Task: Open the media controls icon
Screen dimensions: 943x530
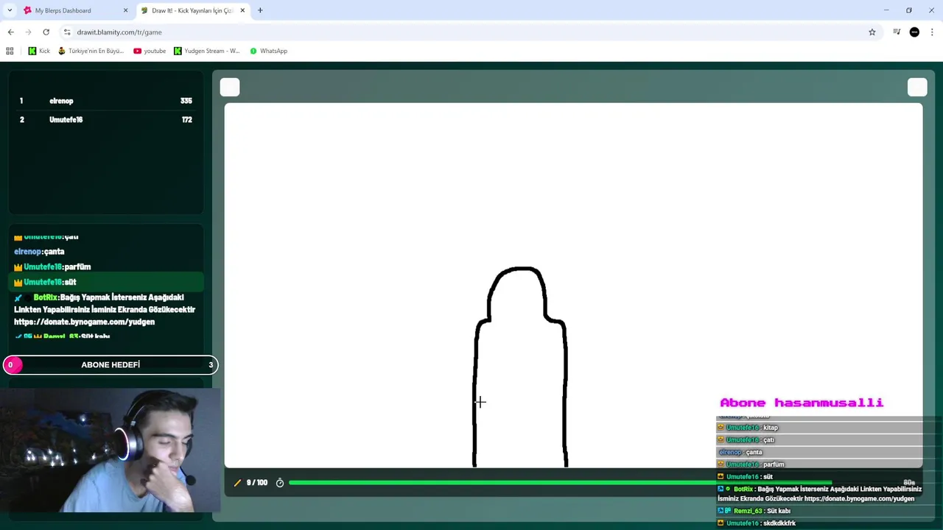Action: (897, 32)
